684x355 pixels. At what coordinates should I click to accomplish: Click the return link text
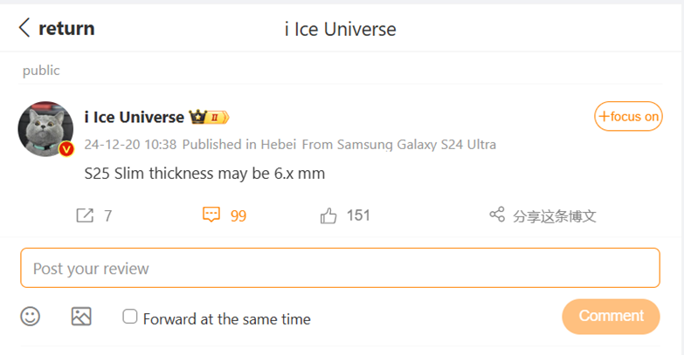tap(66, 28)
